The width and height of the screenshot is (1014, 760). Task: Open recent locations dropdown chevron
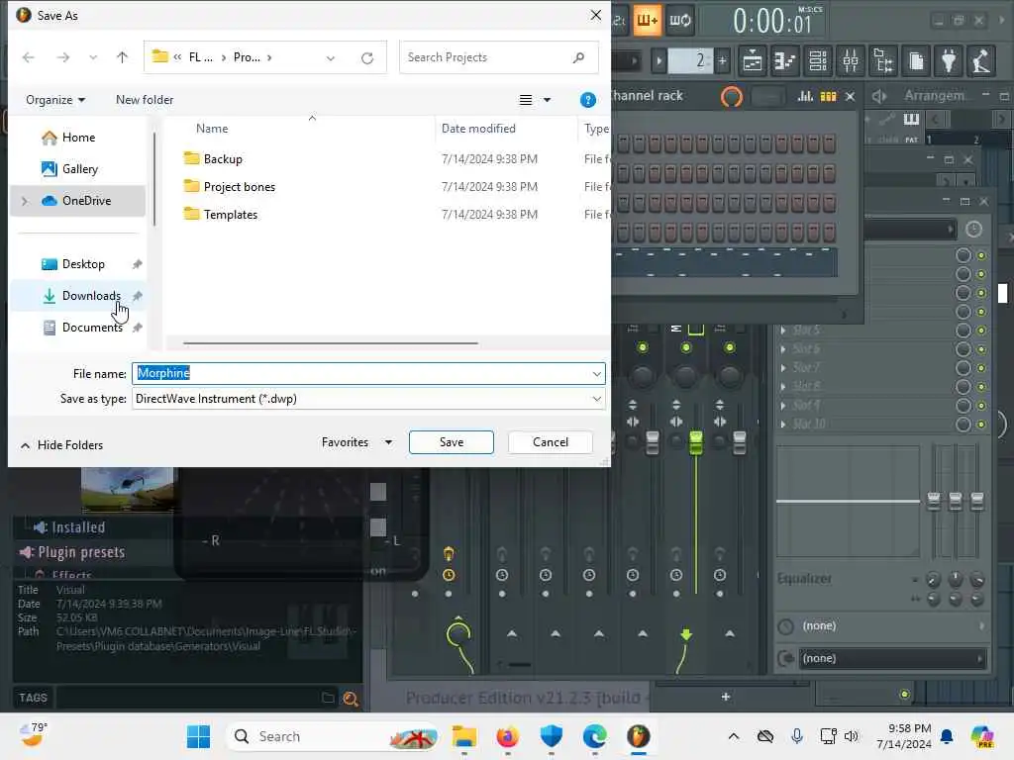(92, 57)
